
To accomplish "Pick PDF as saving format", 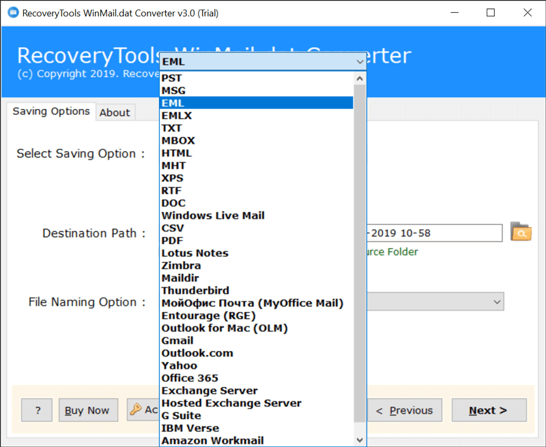I will (257, 241).
